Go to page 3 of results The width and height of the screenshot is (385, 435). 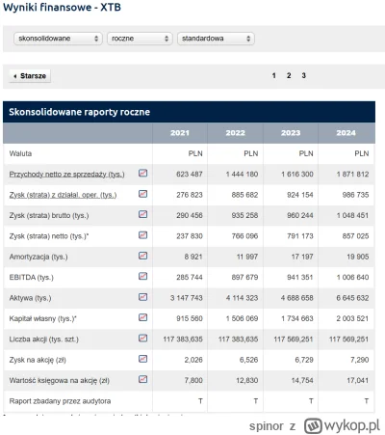point(303,75)
